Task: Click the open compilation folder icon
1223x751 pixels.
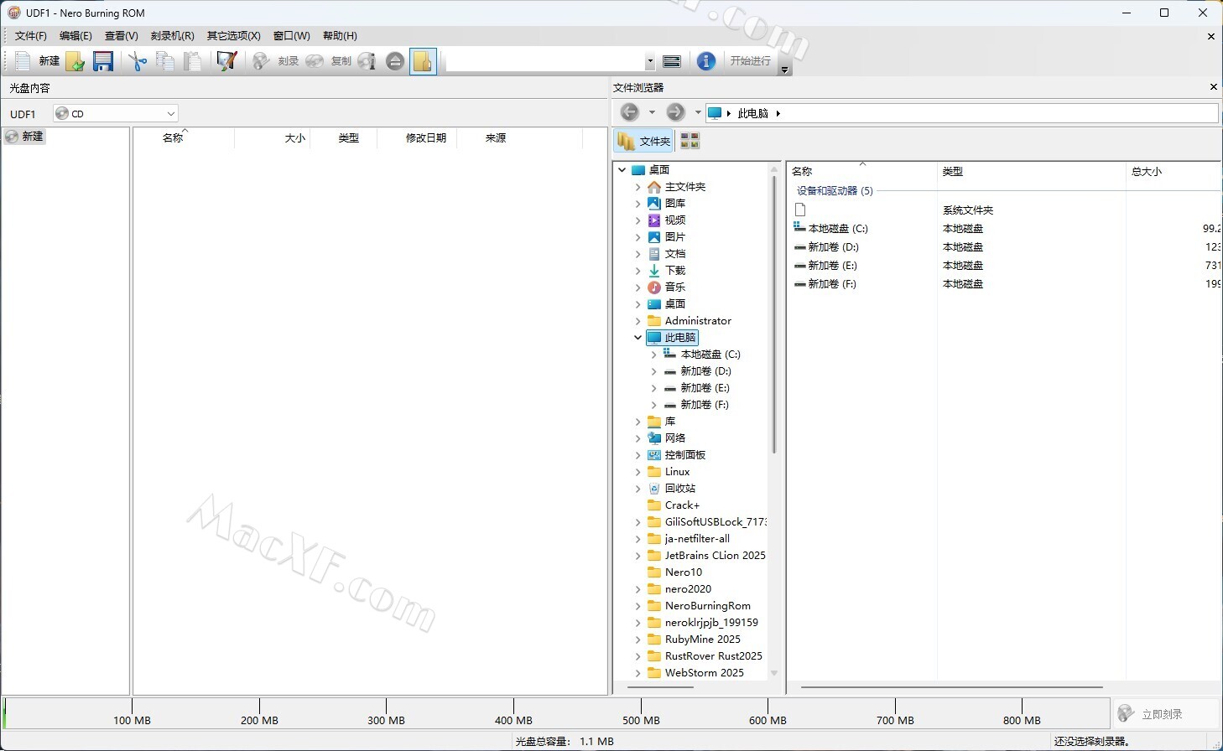Action: tap(75, 61)
